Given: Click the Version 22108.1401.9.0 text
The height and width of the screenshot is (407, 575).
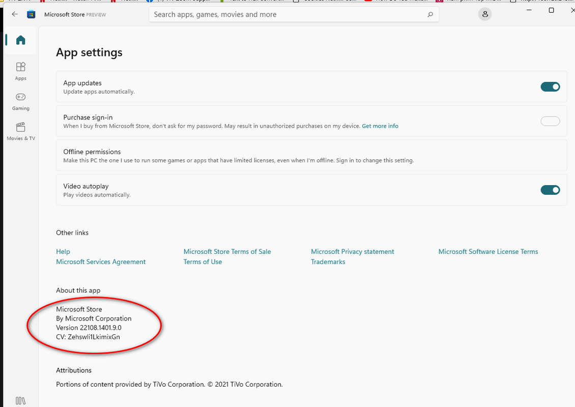Looking at the screenshot, I should coord(89,328).
